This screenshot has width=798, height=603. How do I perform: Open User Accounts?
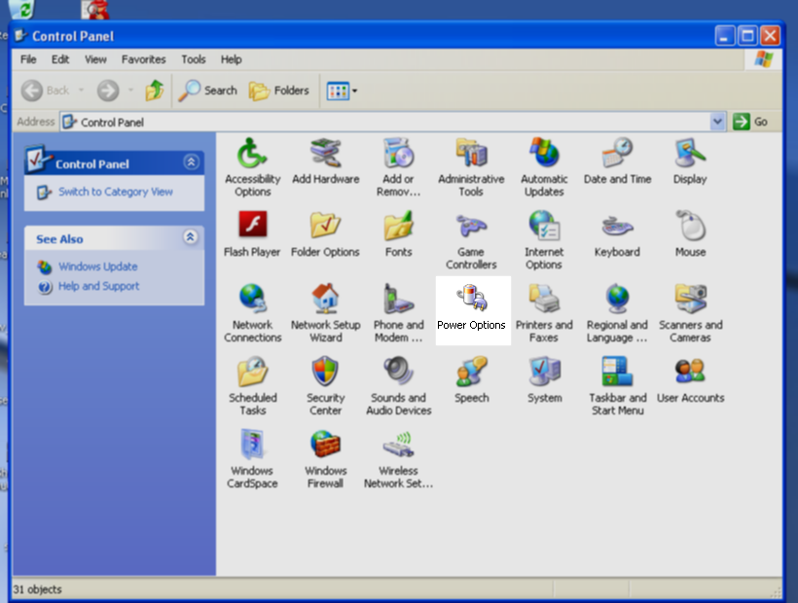(x=690, y=380)
